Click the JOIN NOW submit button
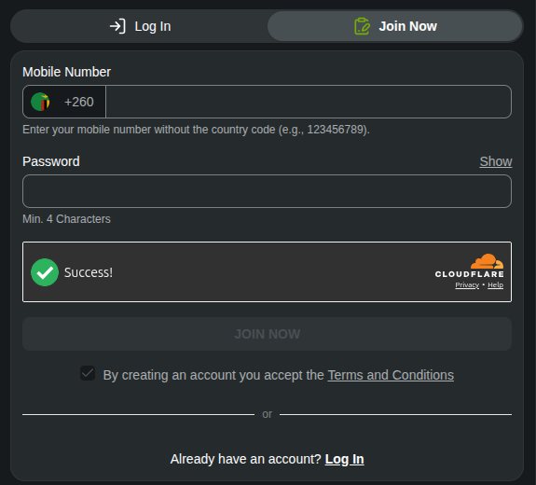The image size is (536, 485). coord(267,334)
